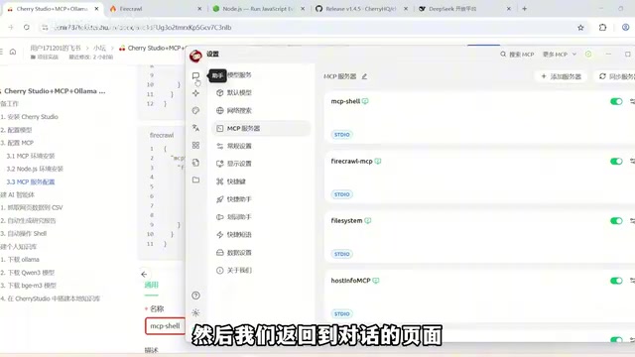635x357 pixels.
Task: Bookmark this page with the star icon
Action: pos(580,28)
